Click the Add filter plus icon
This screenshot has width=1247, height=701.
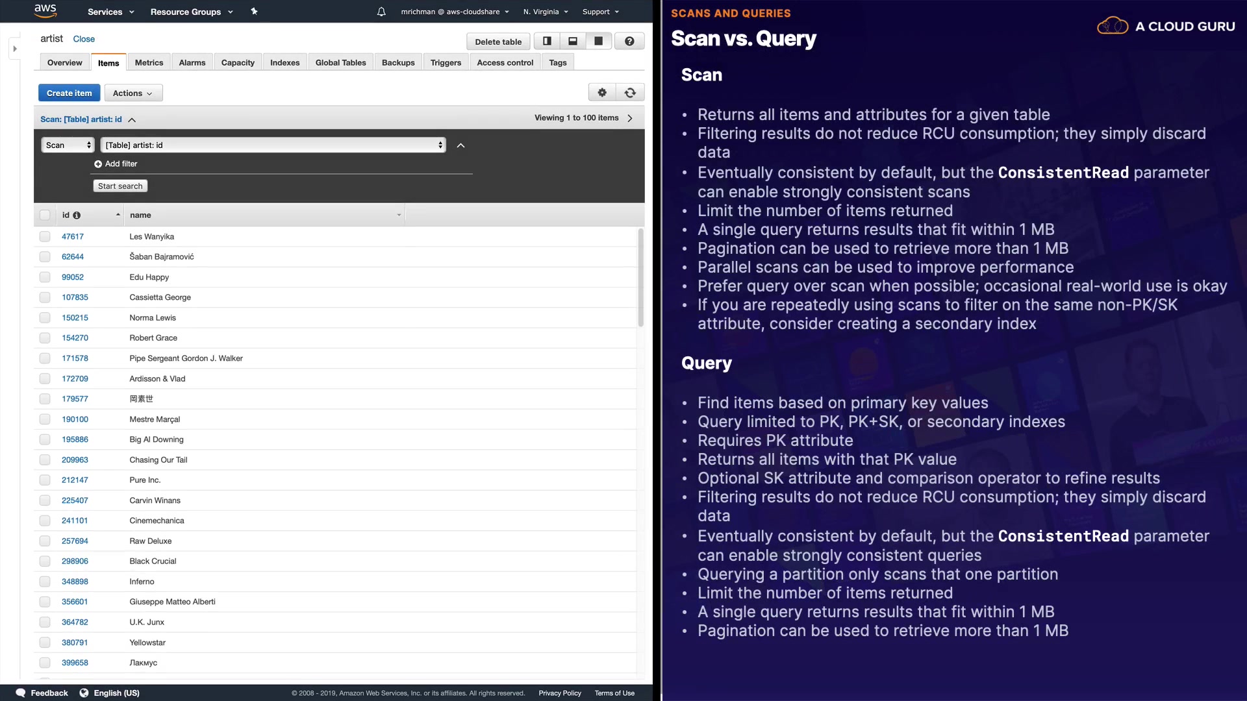pos(98,164)
